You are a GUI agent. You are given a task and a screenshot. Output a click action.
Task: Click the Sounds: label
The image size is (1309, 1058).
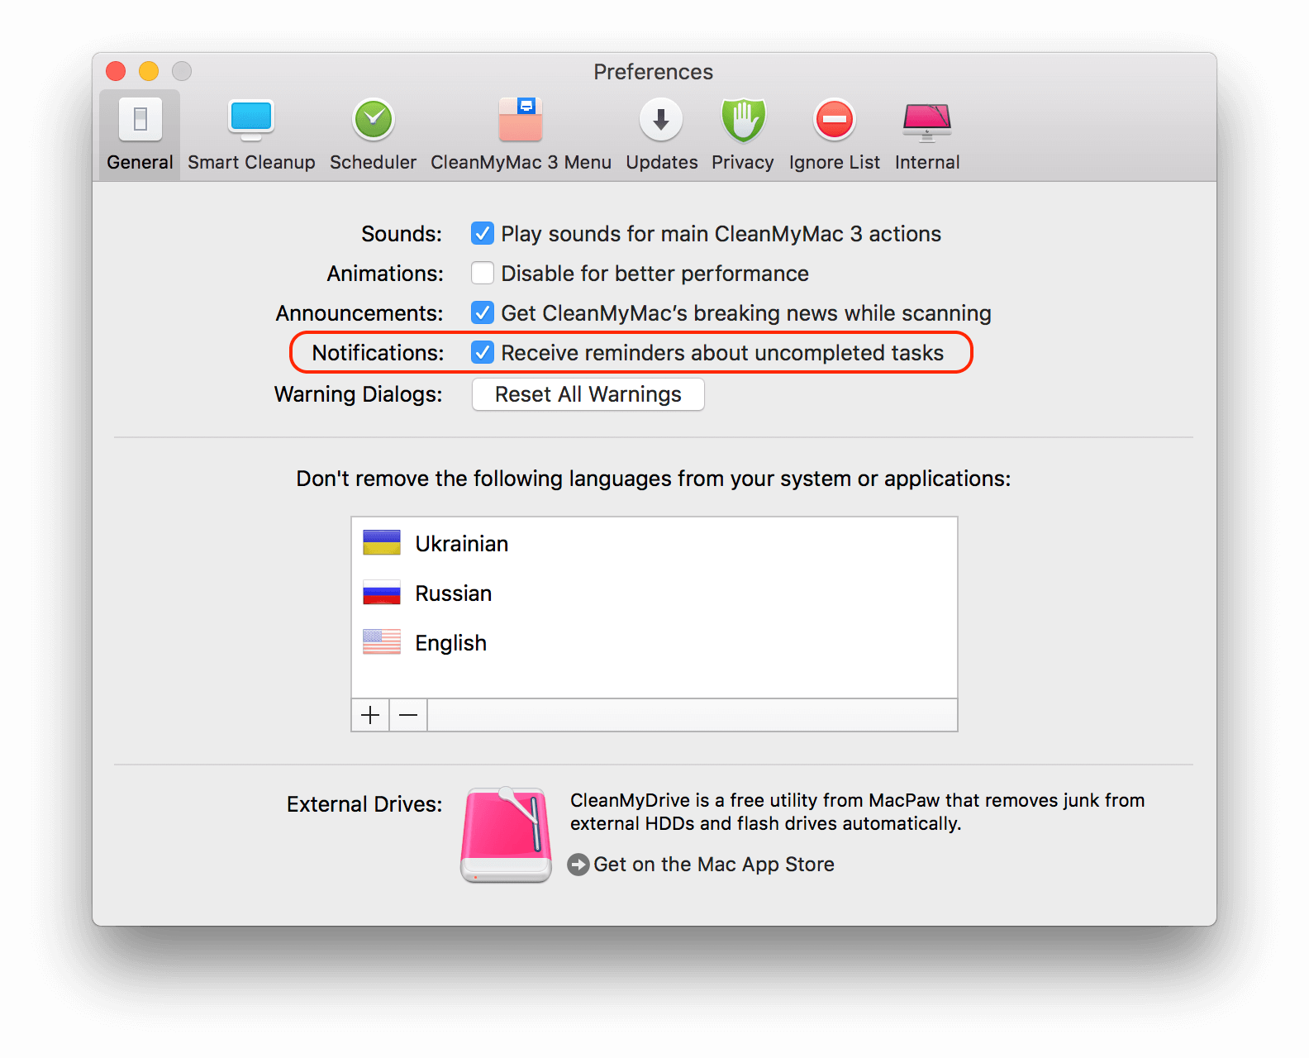click(402, 234)
